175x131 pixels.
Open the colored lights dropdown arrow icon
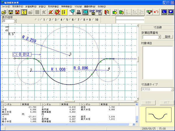click(x=149, y=12)
